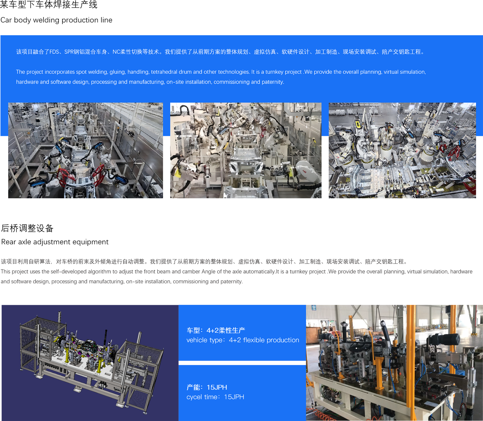Click the English spot welding, gluing description paragraph

[x=221, y=77]
